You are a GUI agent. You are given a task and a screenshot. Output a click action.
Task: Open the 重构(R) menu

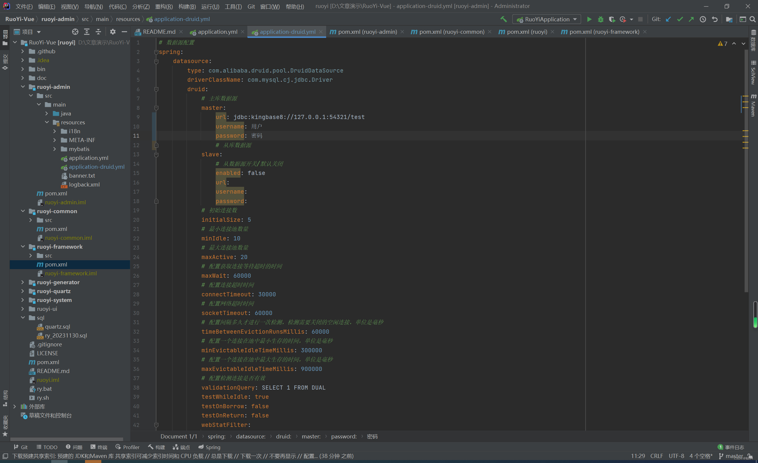164,7
